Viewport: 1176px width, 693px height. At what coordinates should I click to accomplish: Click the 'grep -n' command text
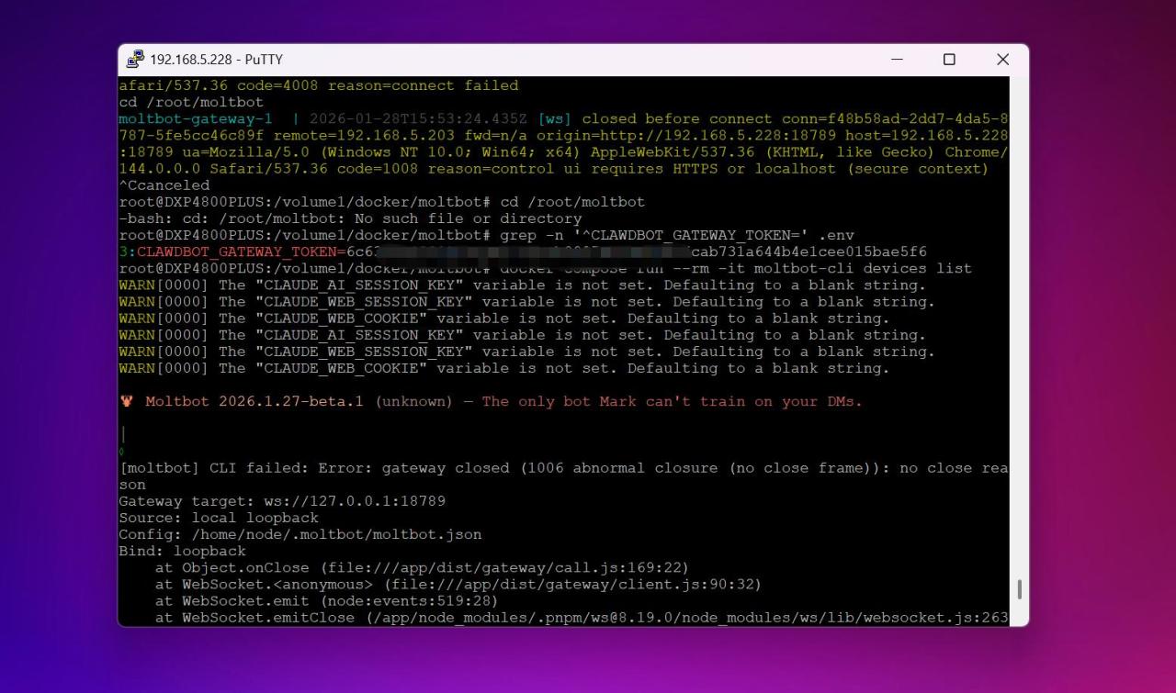[x=531, y=235]
